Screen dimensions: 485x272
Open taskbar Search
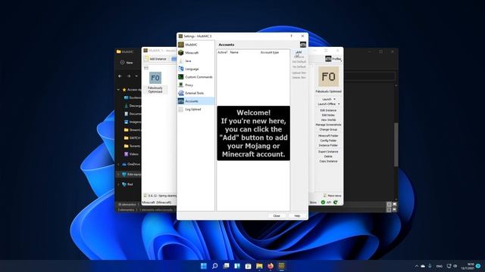[x=214, y=266]
